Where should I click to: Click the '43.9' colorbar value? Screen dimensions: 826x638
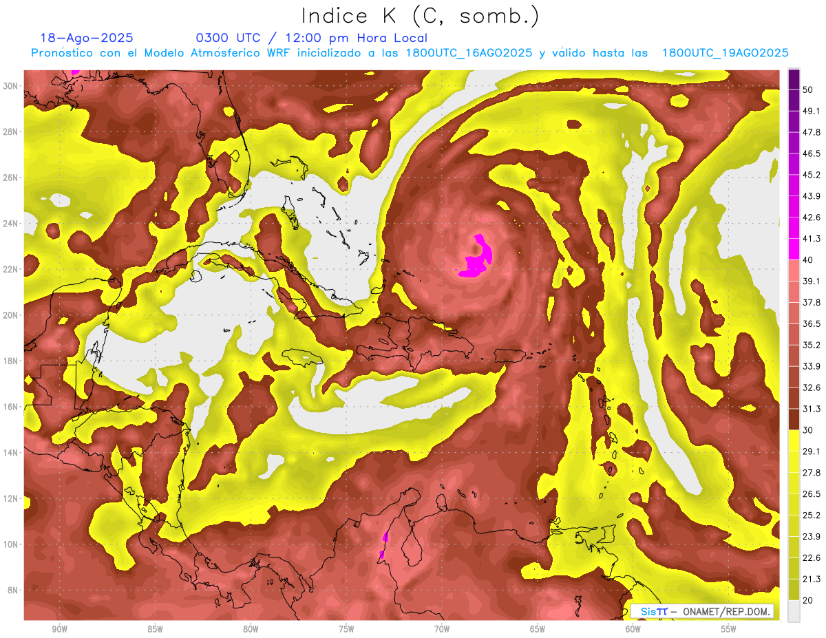click(812, 196)
